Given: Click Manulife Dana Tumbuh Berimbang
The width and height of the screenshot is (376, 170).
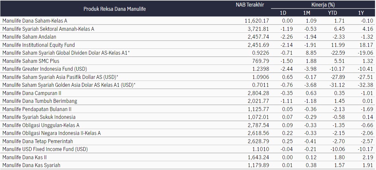Looking at the screenshot, I should click(40, 101).
